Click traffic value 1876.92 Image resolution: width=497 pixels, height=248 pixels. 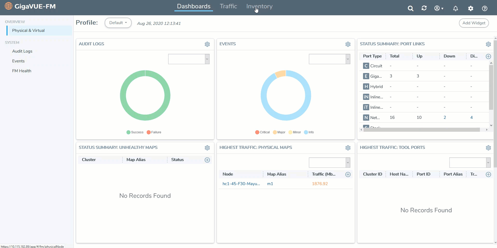point(320,184)
